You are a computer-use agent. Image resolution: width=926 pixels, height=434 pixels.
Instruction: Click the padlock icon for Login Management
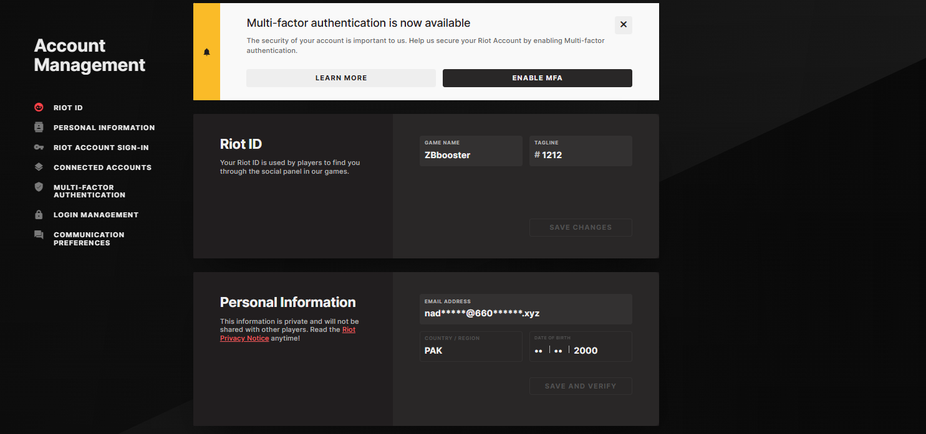point(39,214)
